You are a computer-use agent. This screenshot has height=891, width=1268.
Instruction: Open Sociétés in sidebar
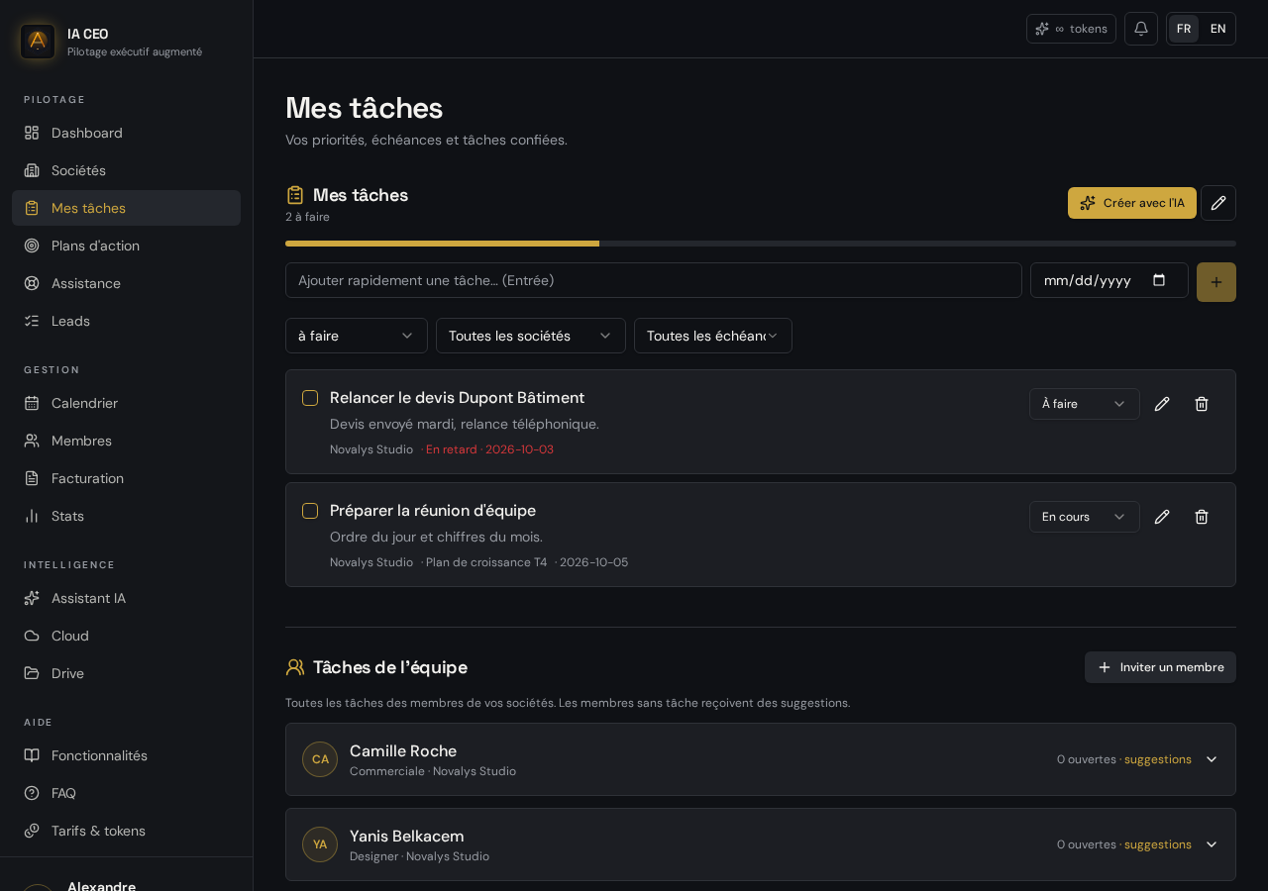(x=126, y=170)
